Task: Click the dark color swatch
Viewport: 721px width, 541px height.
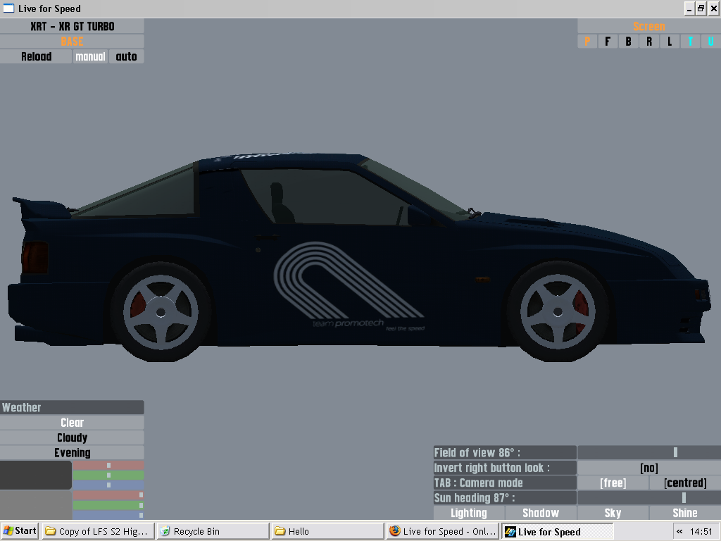Action: pyautogui.click(x=36, y=475)
